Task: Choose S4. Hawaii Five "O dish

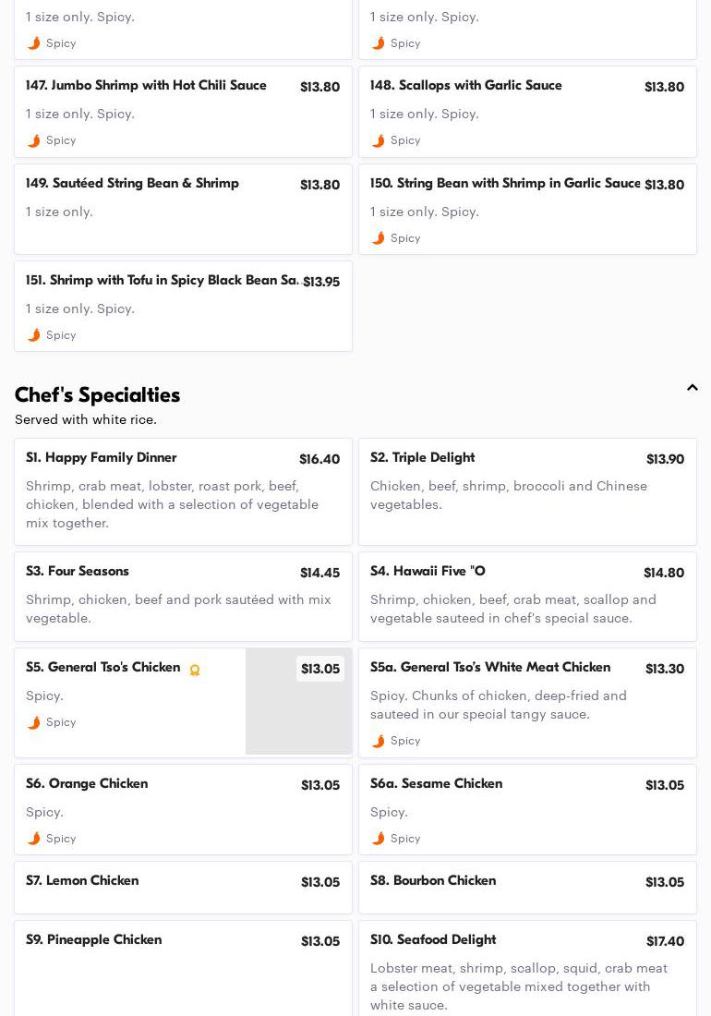Action: pos(527,597)
